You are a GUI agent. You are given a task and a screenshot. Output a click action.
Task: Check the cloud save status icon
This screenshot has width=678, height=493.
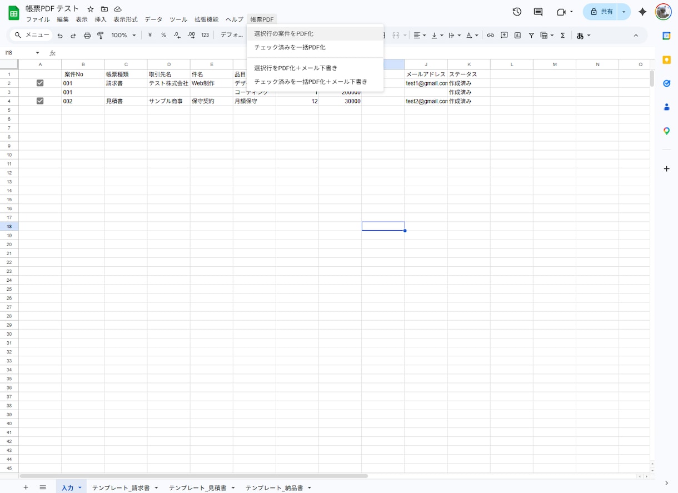tap(118, 9)
